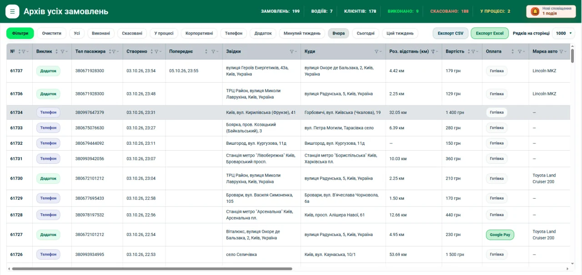Click the Виконано: 9 counter
Image resolution: width=582 pixels, height=275 pixels.
tap(403, 11)
